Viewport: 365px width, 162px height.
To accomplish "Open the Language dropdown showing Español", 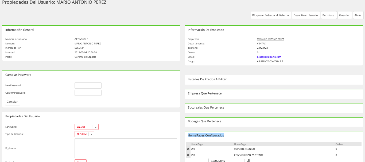I will [x=87, y=127].
